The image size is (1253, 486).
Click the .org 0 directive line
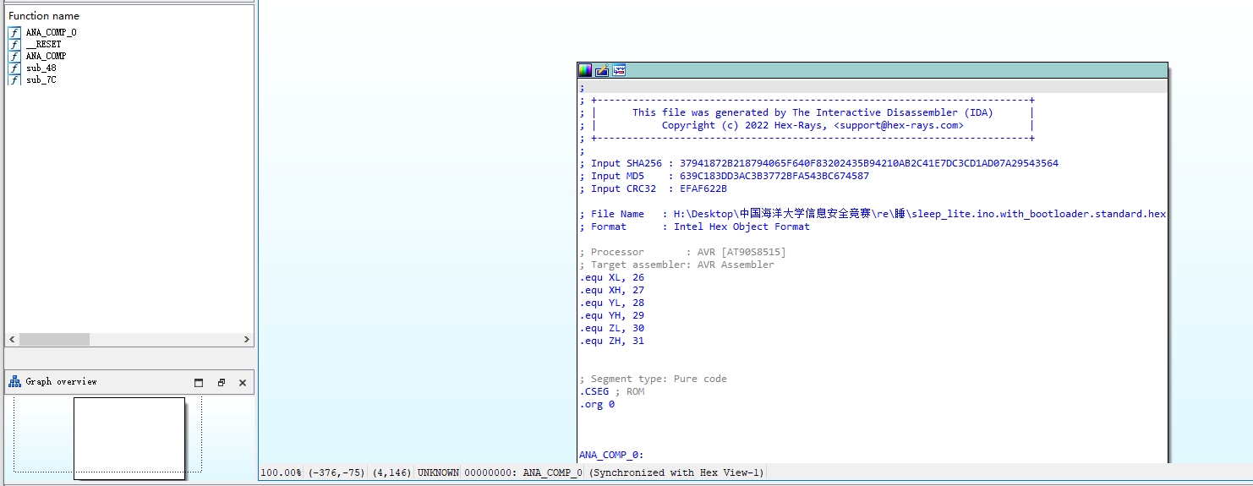click(597, 404)
